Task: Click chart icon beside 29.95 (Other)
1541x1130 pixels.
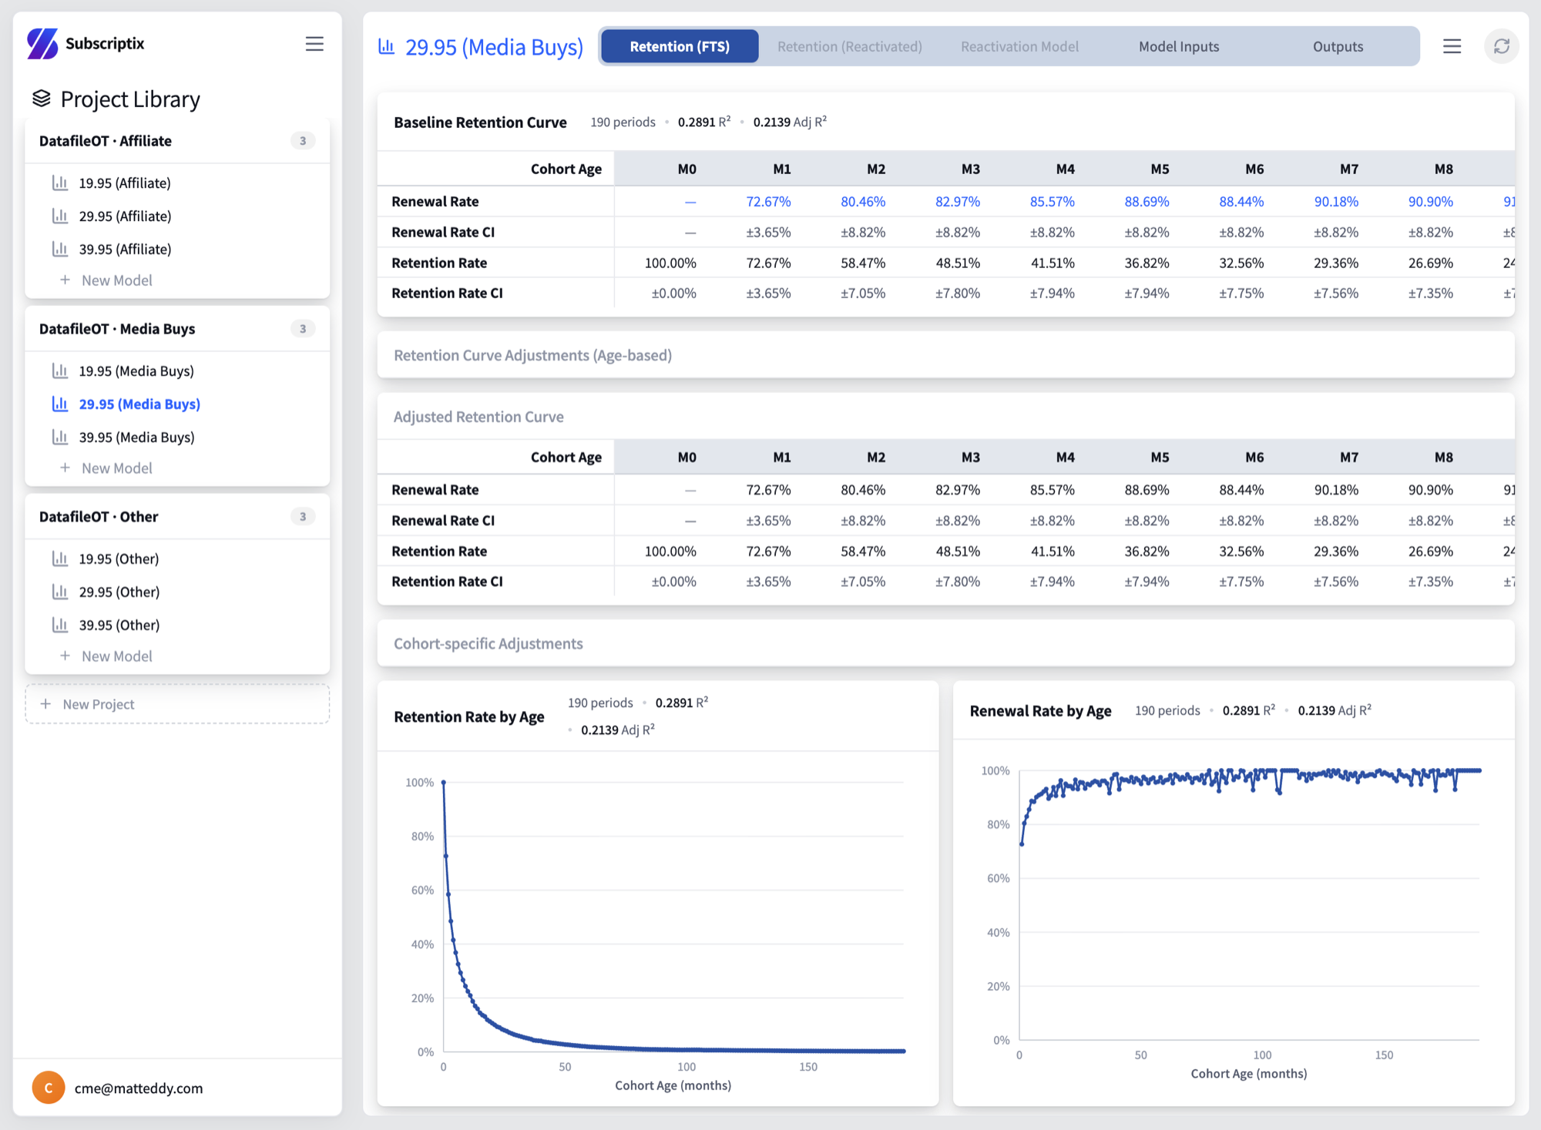Action: pyautogui.click(x=60, y=592)
